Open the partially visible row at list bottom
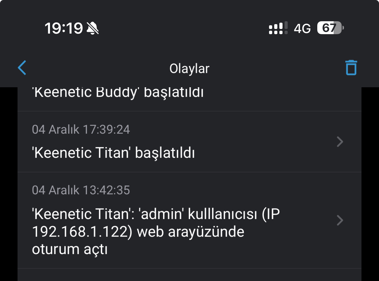379x281 pixels. tap(189, 275)
